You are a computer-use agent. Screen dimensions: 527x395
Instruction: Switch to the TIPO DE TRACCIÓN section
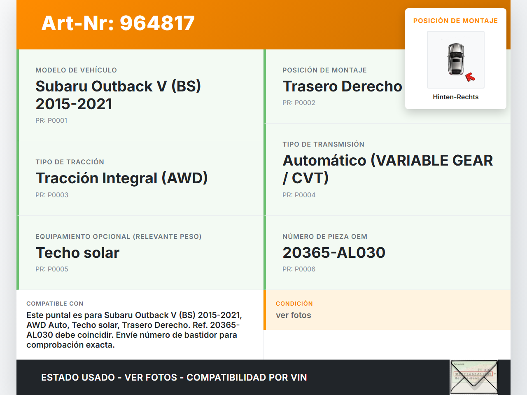(70, 162)
